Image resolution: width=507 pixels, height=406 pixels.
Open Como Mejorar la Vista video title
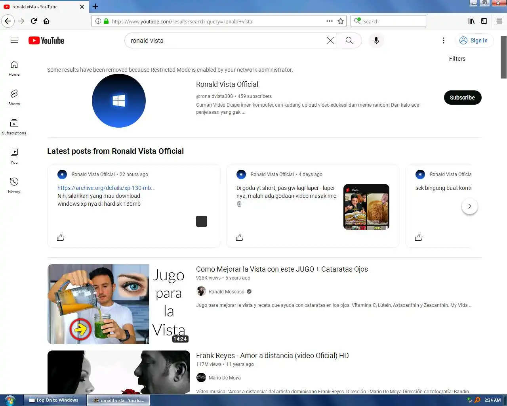tap(282, 269)
